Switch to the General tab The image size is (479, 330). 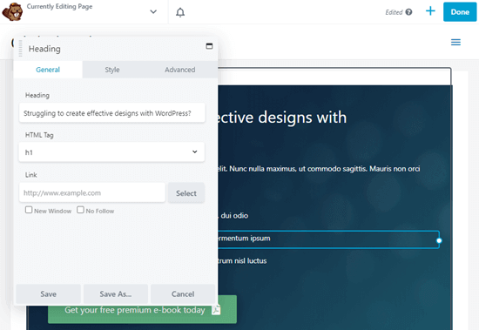[48, 70]
